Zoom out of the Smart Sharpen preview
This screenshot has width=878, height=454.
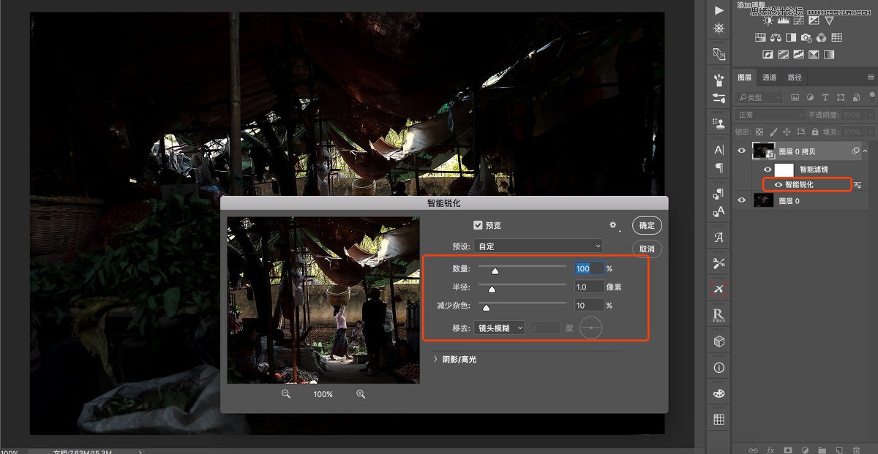pos(286,394)
